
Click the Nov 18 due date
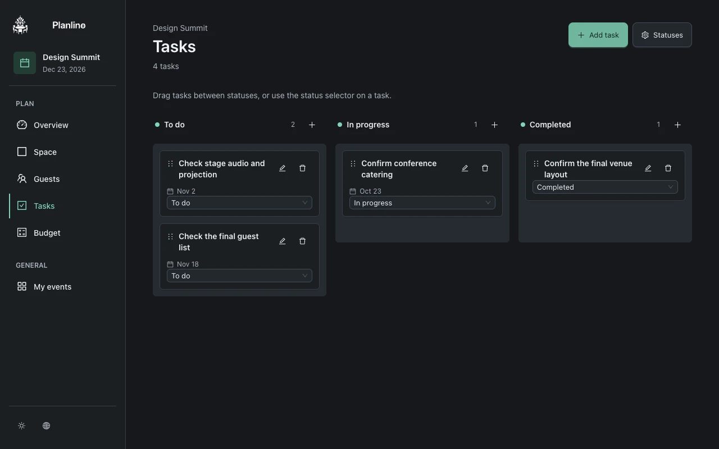[188, 264]
